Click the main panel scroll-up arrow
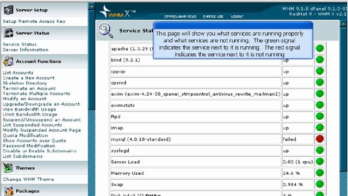The image size is (348, 196). click(x=343, y=23)
